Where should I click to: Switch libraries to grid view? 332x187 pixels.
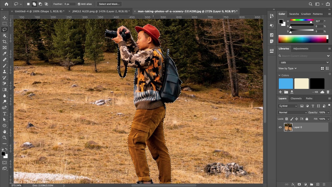tap(322, 68)
